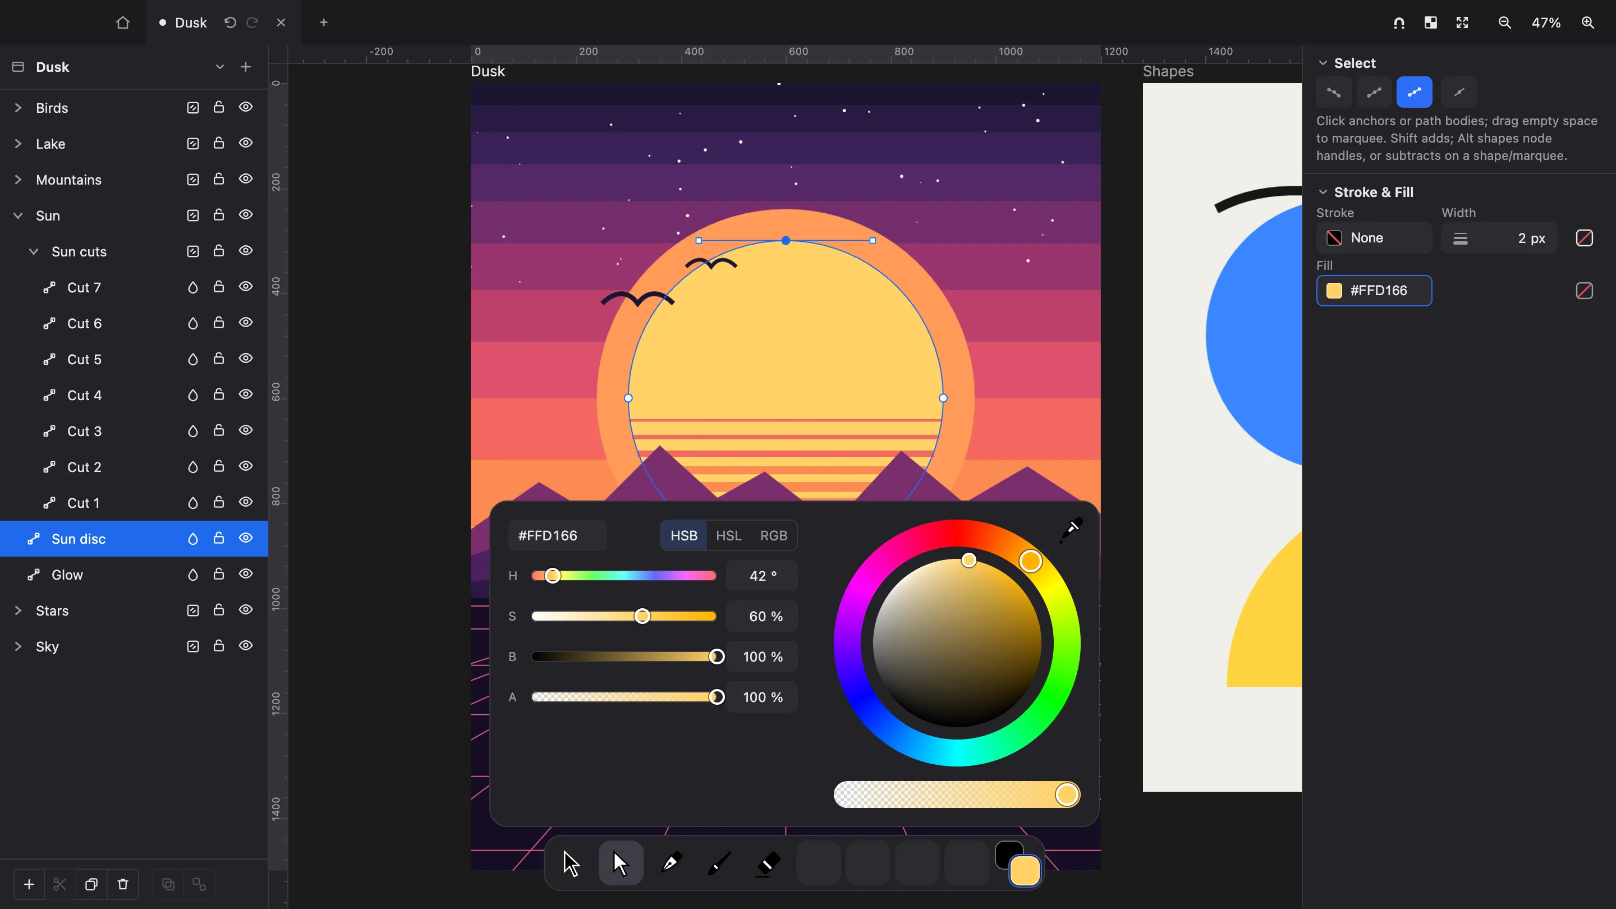The height and width of the screenshot is (909, 1616).
Task: Open a new document tab with plus
Action: pos(324,22)
